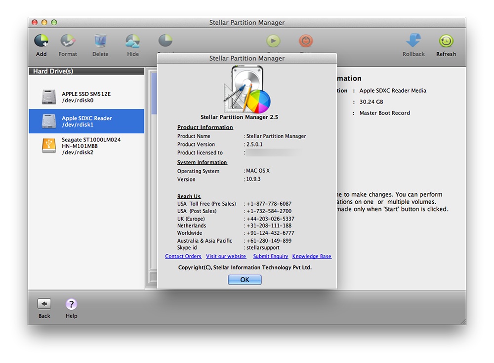Viewport: 494px width, 363px height.
Task: Open Help with question mark icon
Action: pyautogui.click(x=72, y=304)
